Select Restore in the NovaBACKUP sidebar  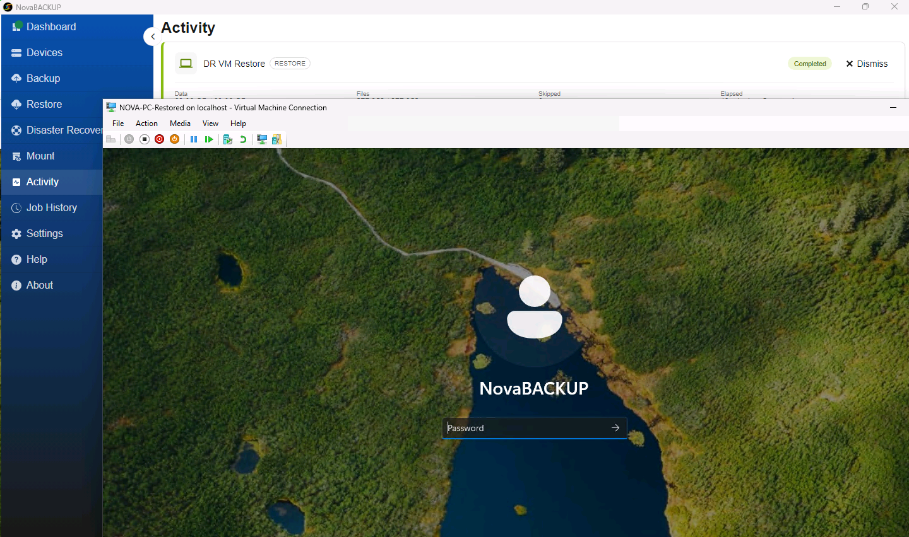[52, 104]
